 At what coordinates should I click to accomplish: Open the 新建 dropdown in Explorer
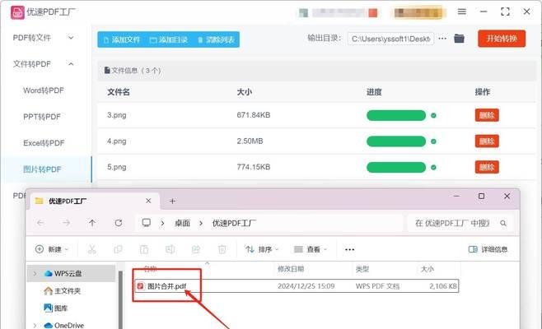click(52, 249)
